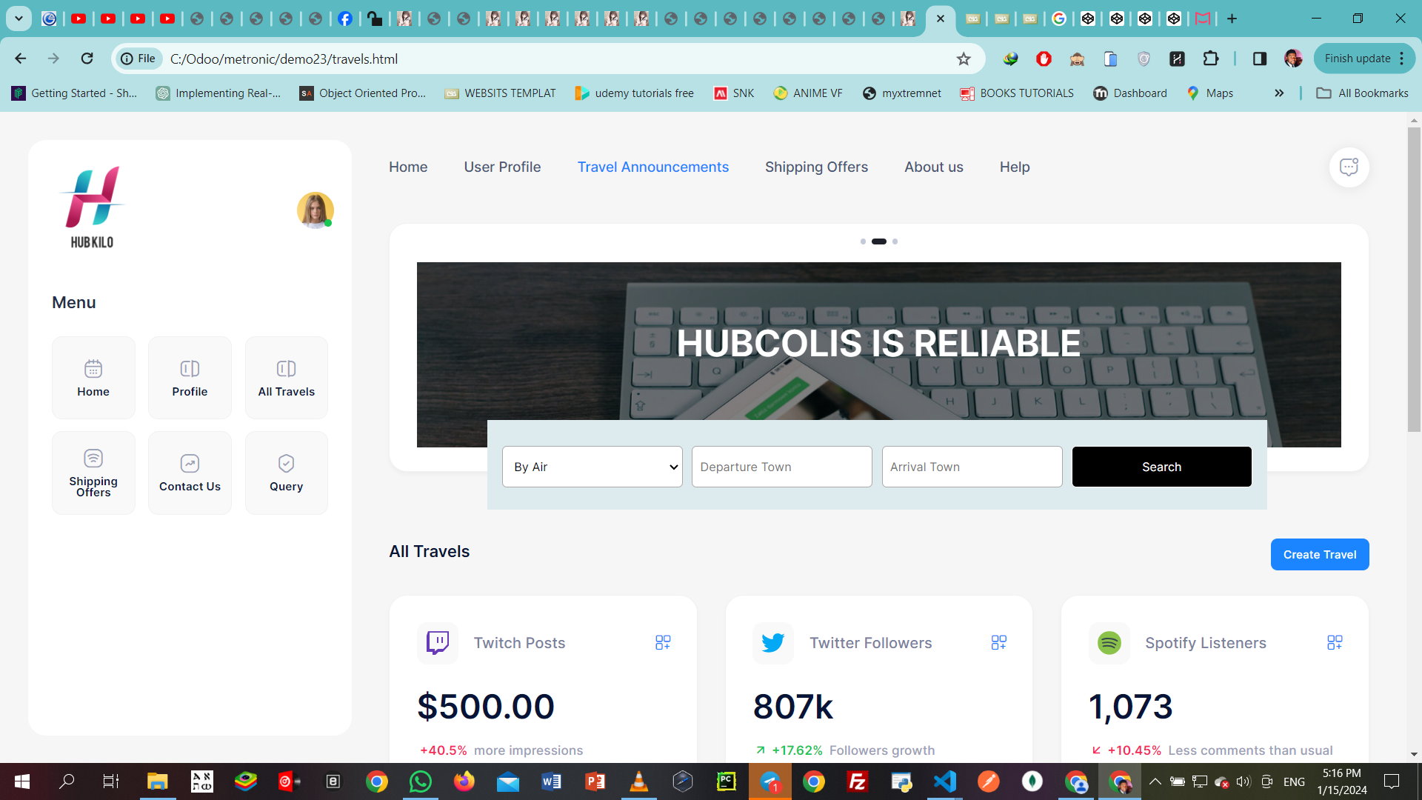Open the All Bookmarks folder

pyautogui.click(x=1362, y=93)
